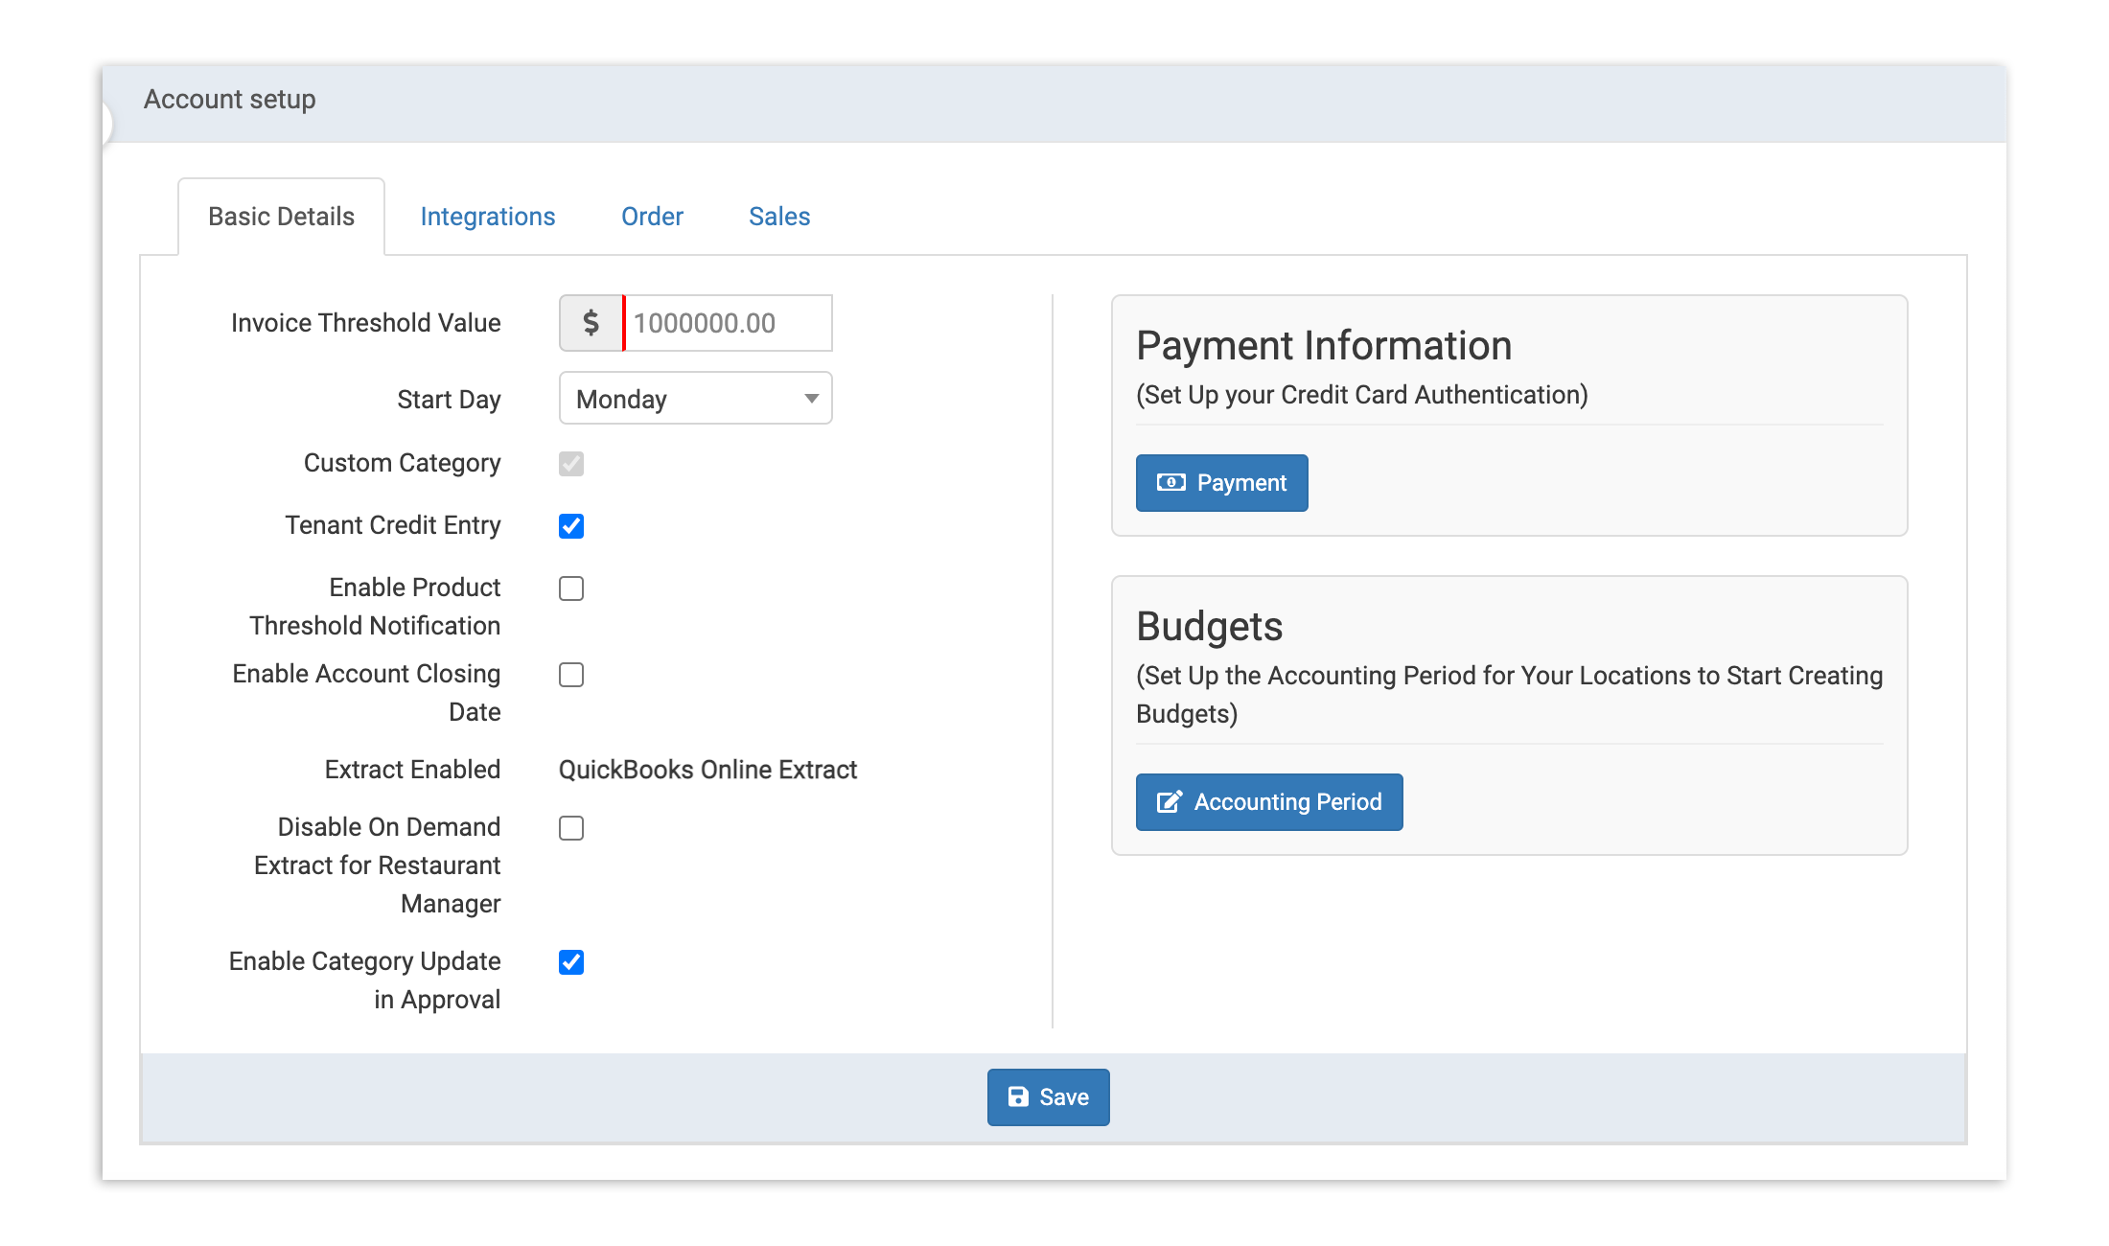This screenshot has height=1246, width=2109.
Task: Click the greyed Custom Category checkbox
Action: (x=571, y=464)
